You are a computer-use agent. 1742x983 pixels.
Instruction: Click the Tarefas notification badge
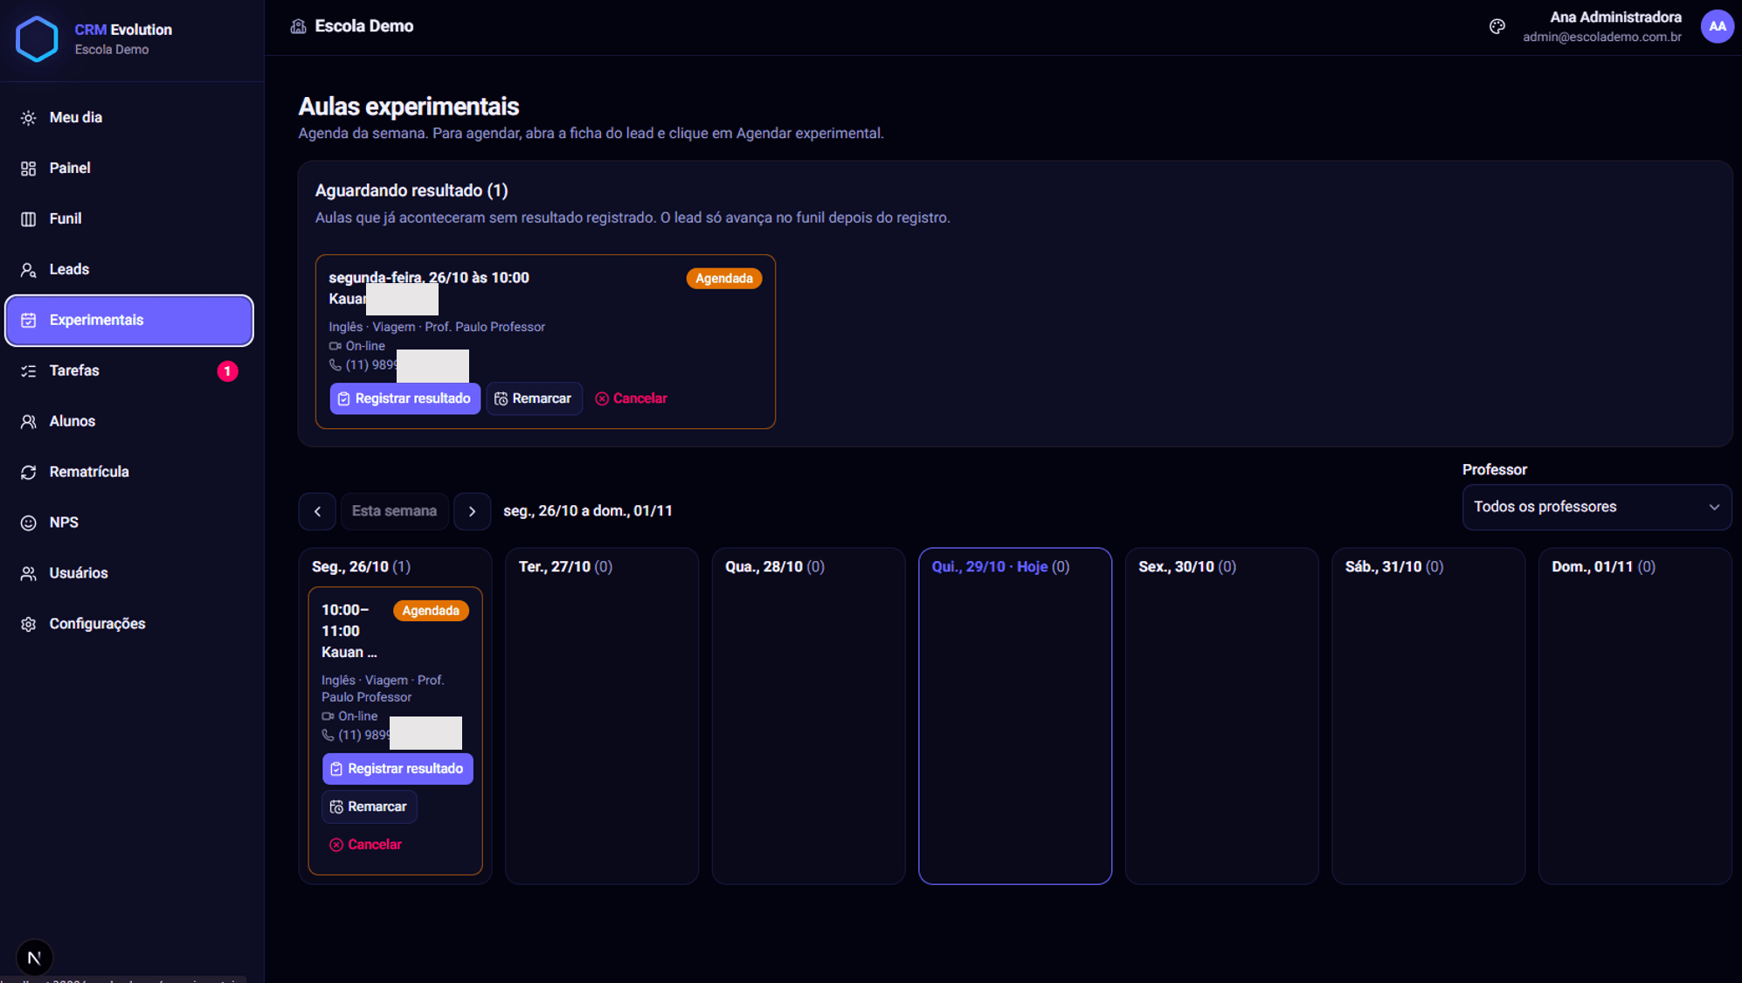click(227, 371)
